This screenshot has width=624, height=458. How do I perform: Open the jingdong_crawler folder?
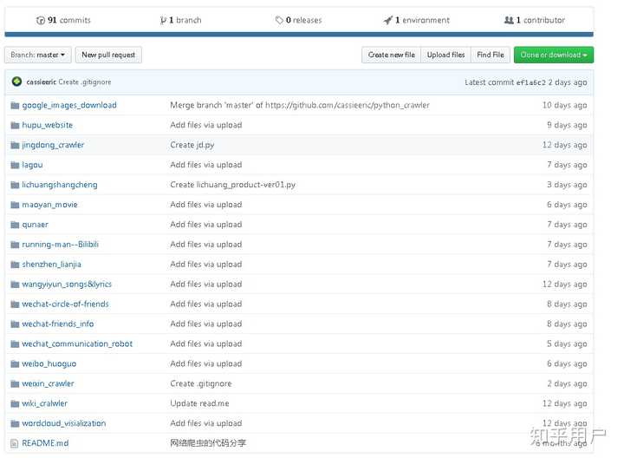53,145
